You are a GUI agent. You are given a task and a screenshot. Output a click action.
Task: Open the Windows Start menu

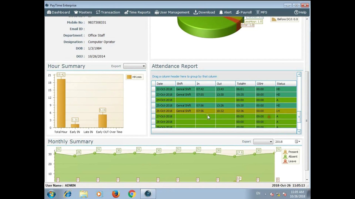pos(51,194)
